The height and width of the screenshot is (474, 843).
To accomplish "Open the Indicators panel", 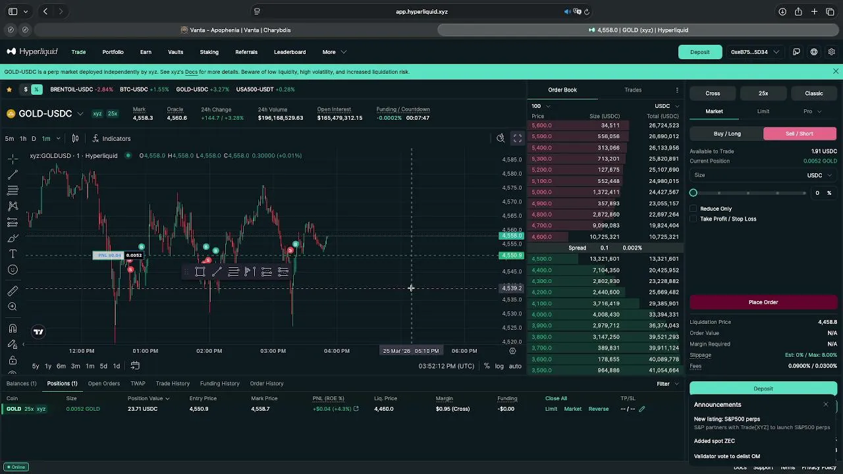I will (111, 138).
